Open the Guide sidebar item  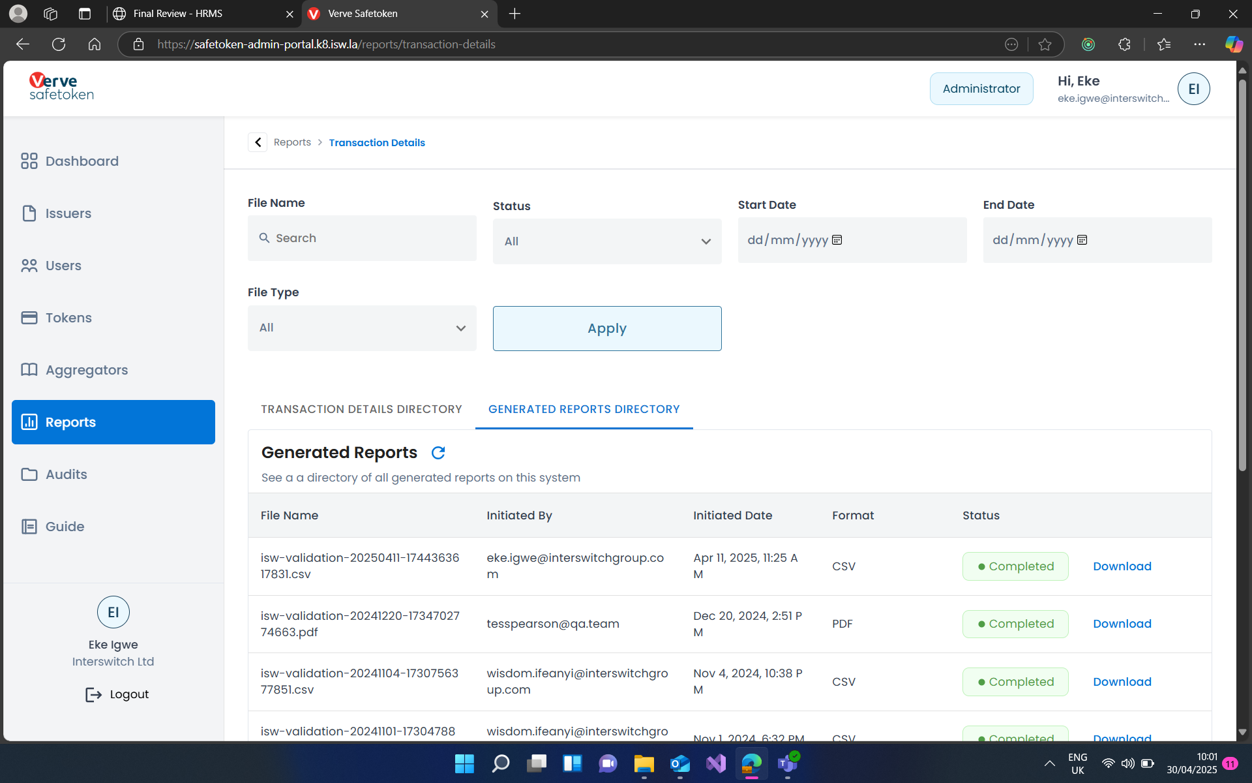[x=65, y=527]
